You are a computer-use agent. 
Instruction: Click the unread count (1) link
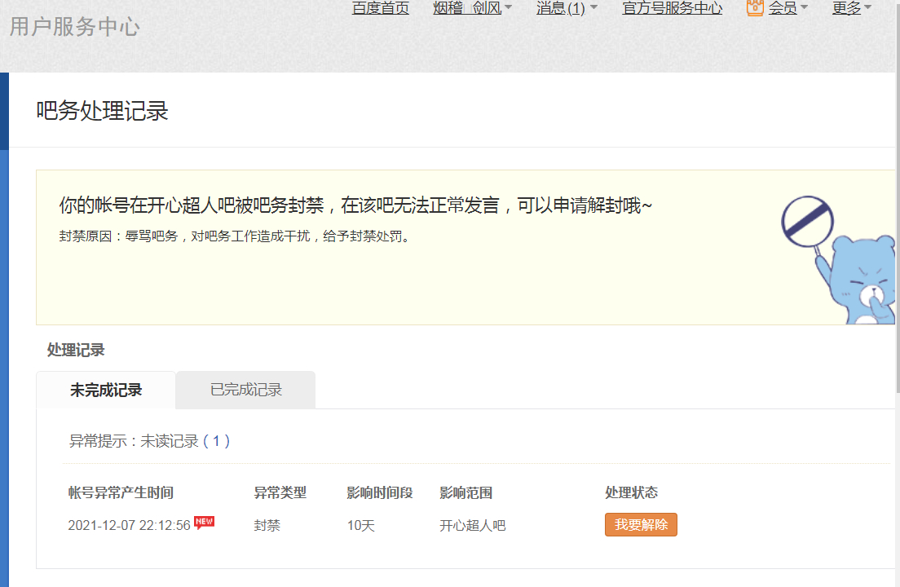(x=216, y=441)
